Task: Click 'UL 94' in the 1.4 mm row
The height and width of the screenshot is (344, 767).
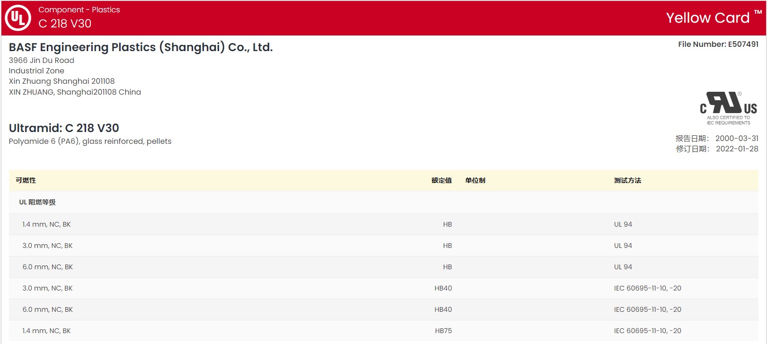Action: 623,224
